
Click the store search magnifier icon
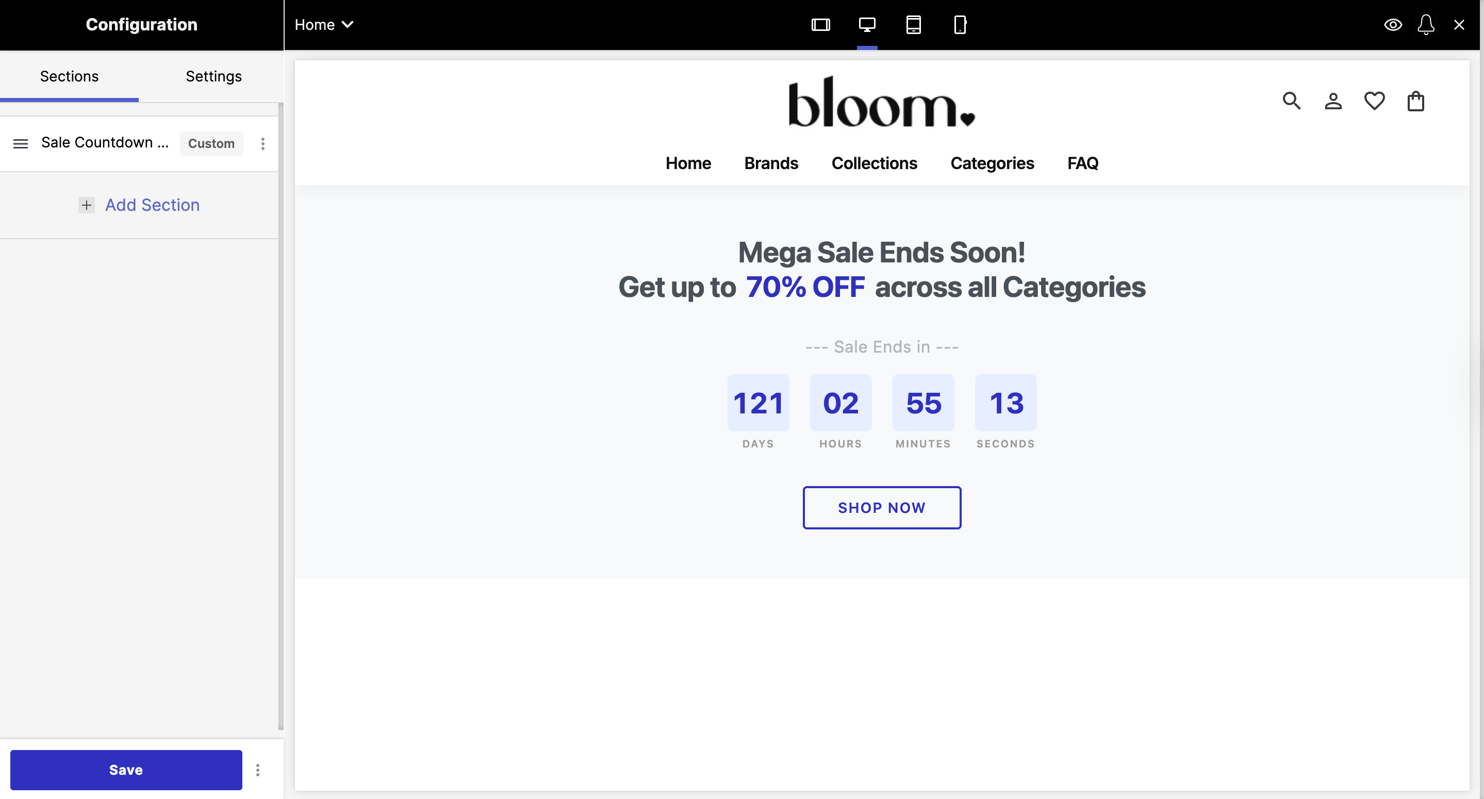coord(1291,101)
